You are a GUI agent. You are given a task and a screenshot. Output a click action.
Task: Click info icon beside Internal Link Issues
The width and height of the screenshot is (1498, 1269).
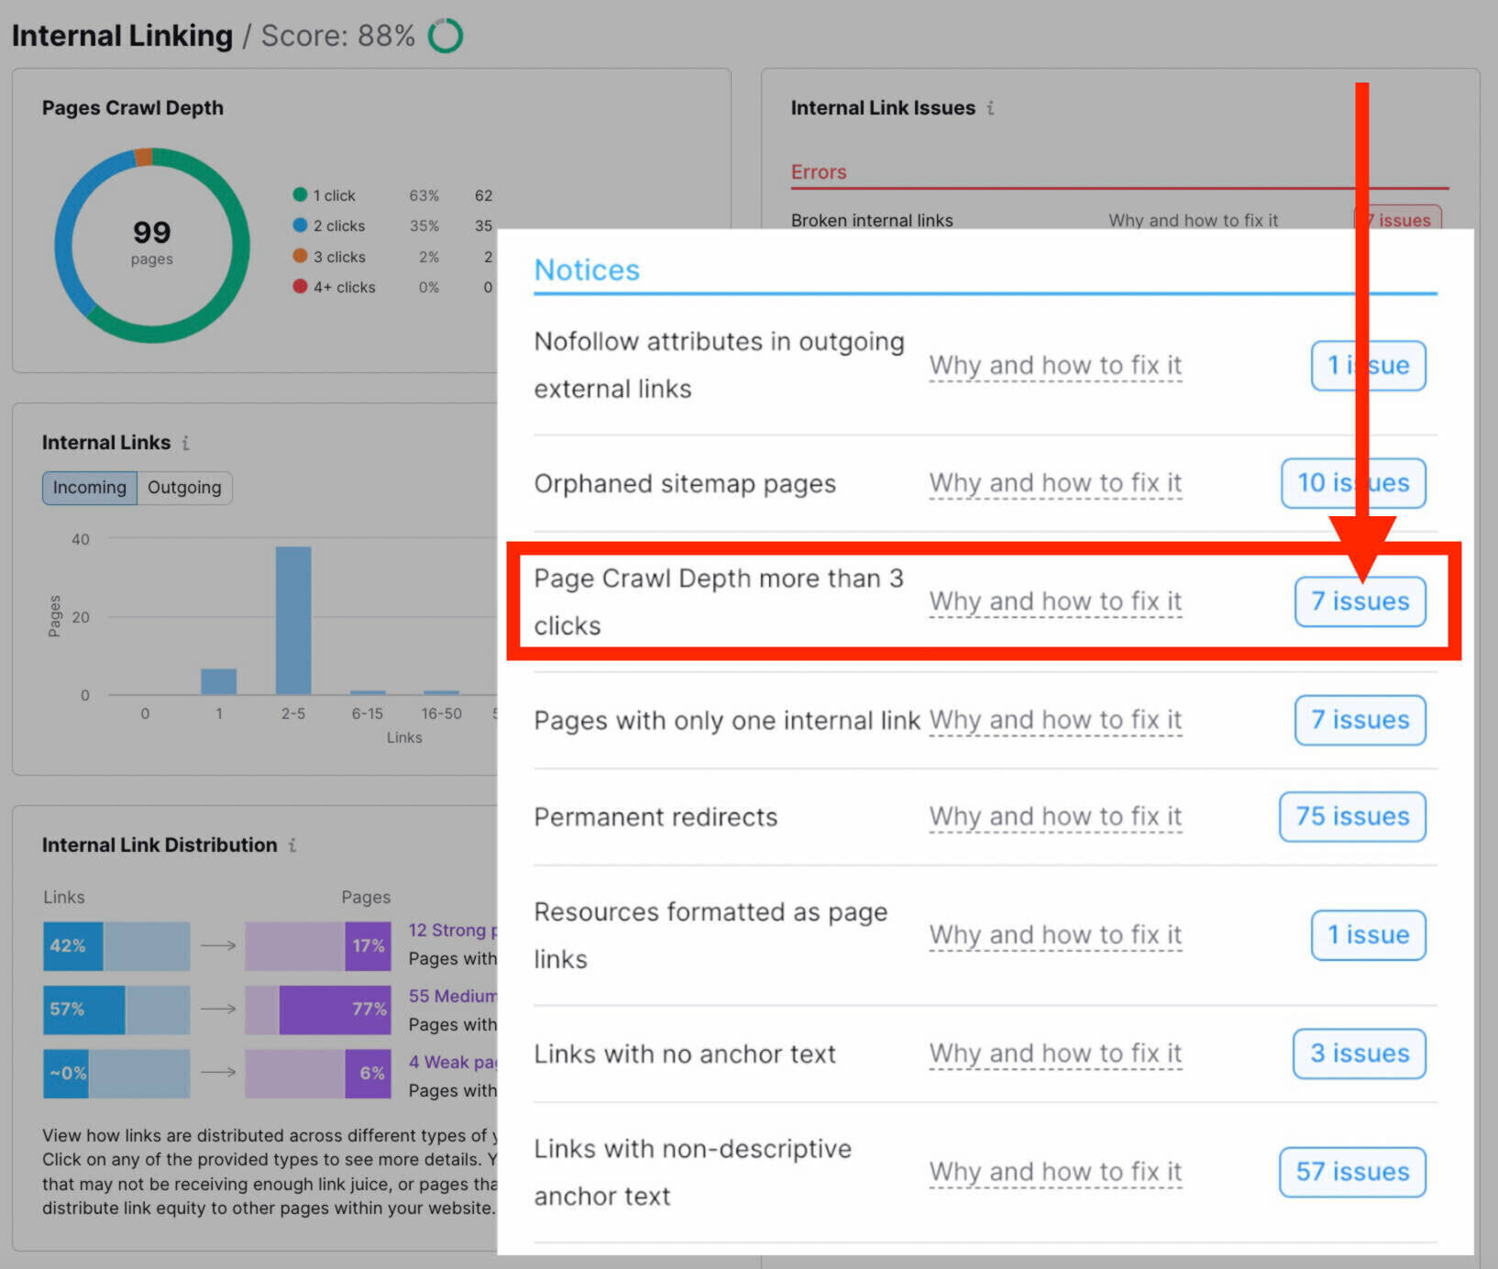click(x=990, y=108)
